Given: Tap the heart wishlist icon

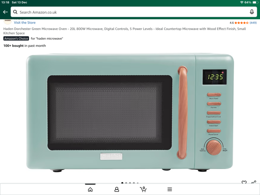Looking at the screenshot, I should point(244,182).
